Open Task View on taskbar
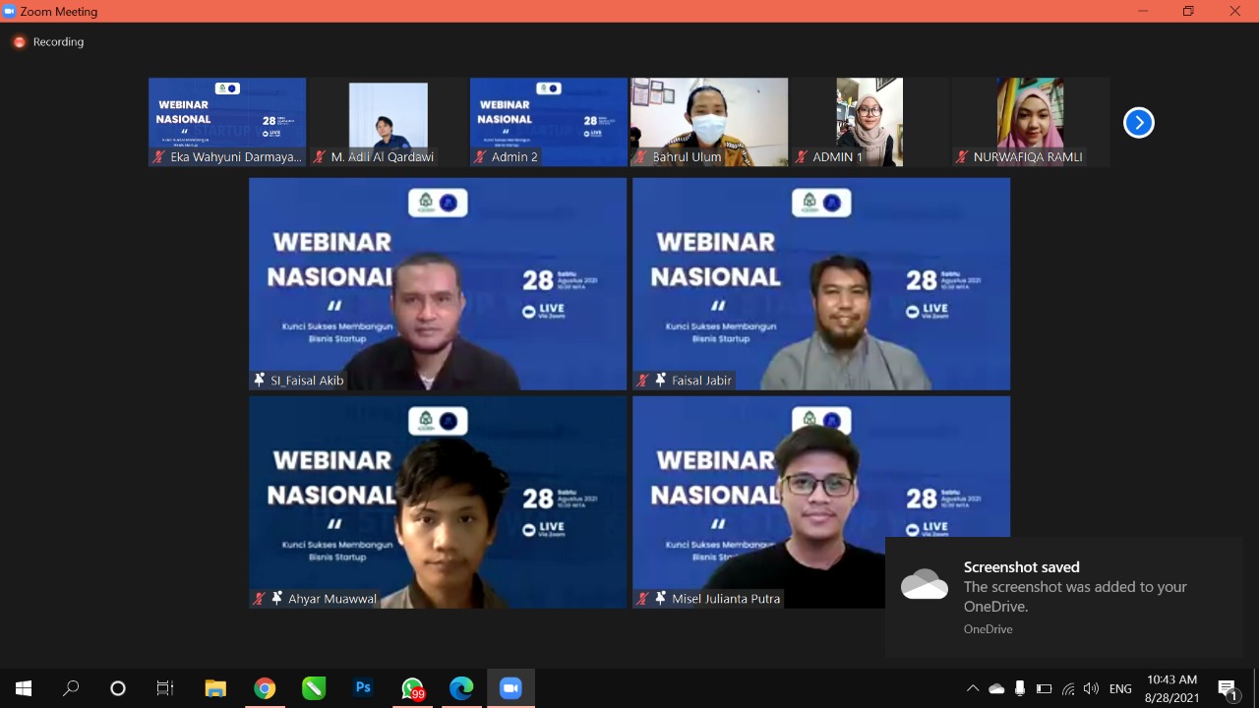Image resolution: width=1259 pixels, height=708 pixels. click(165, 688)
